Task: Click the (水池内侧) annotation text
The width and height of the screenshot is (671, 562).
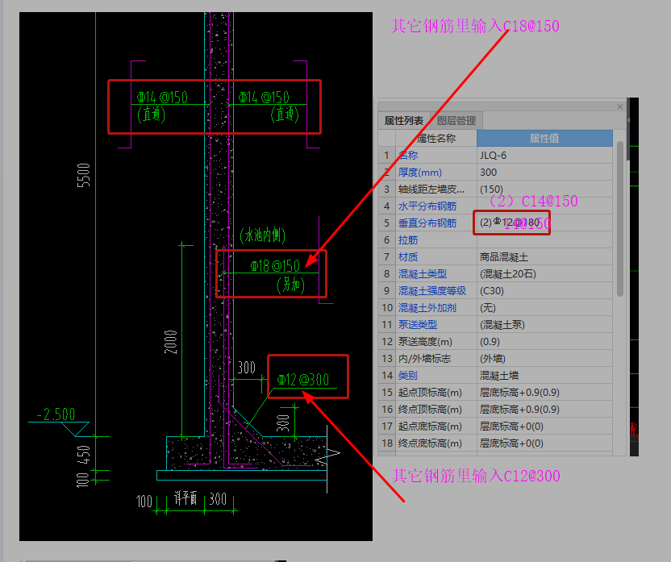Action: 262,235
